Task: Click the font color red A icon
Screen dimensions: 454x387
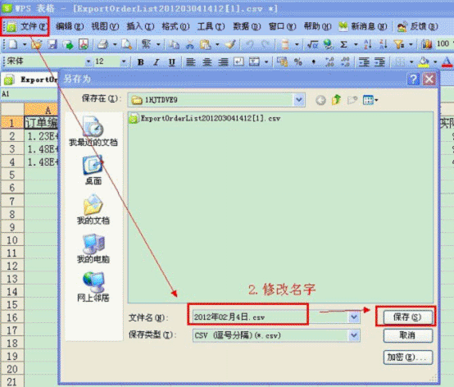Action: click(447, 61)
